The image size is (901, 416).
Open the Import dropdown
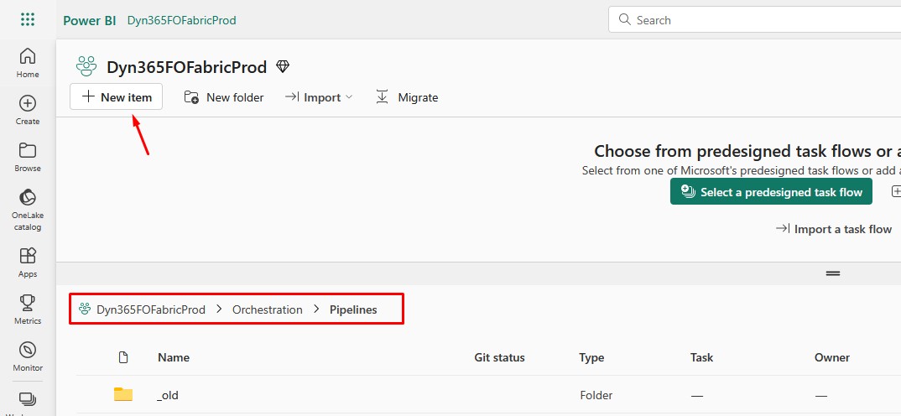(x=319, y=97)
